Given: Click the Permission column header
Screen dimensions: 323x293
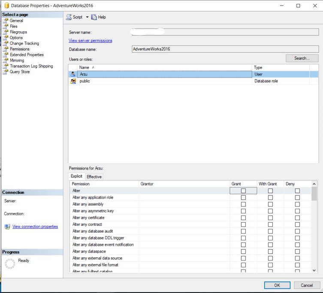Looking at the screenshot, I should click(x=104, y=184).
